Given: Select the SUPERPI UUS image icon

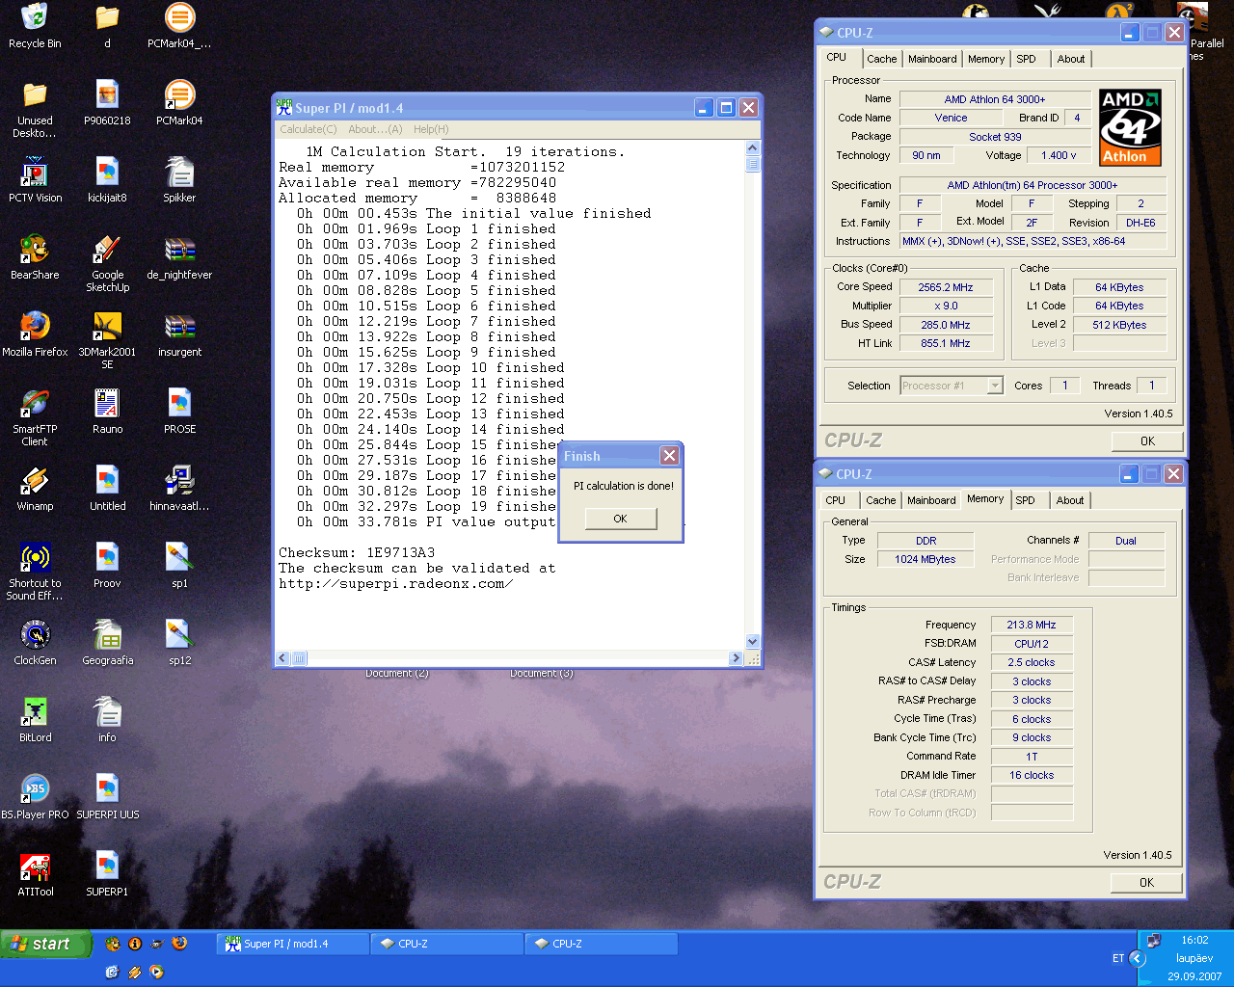Looking at the screenshot, I should [107, 797].
